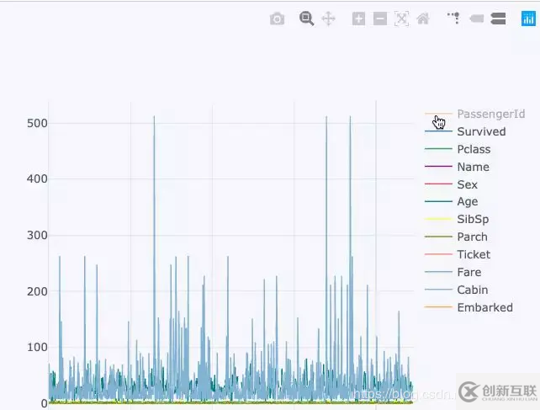This screenshot has width=540, height=410.
Task: Reset axes with the home icon
Action: click(423, 19)
